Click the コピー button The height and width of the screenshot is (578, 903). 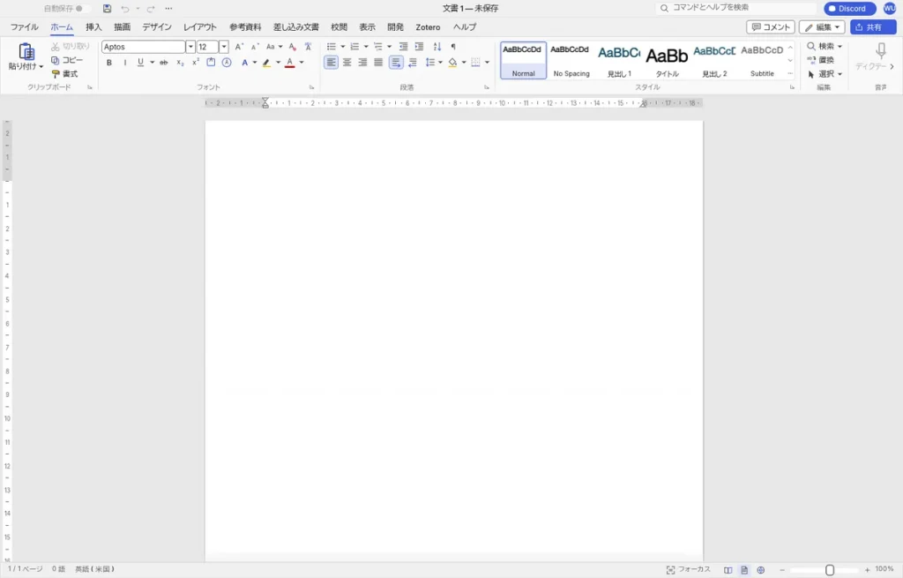67,60
